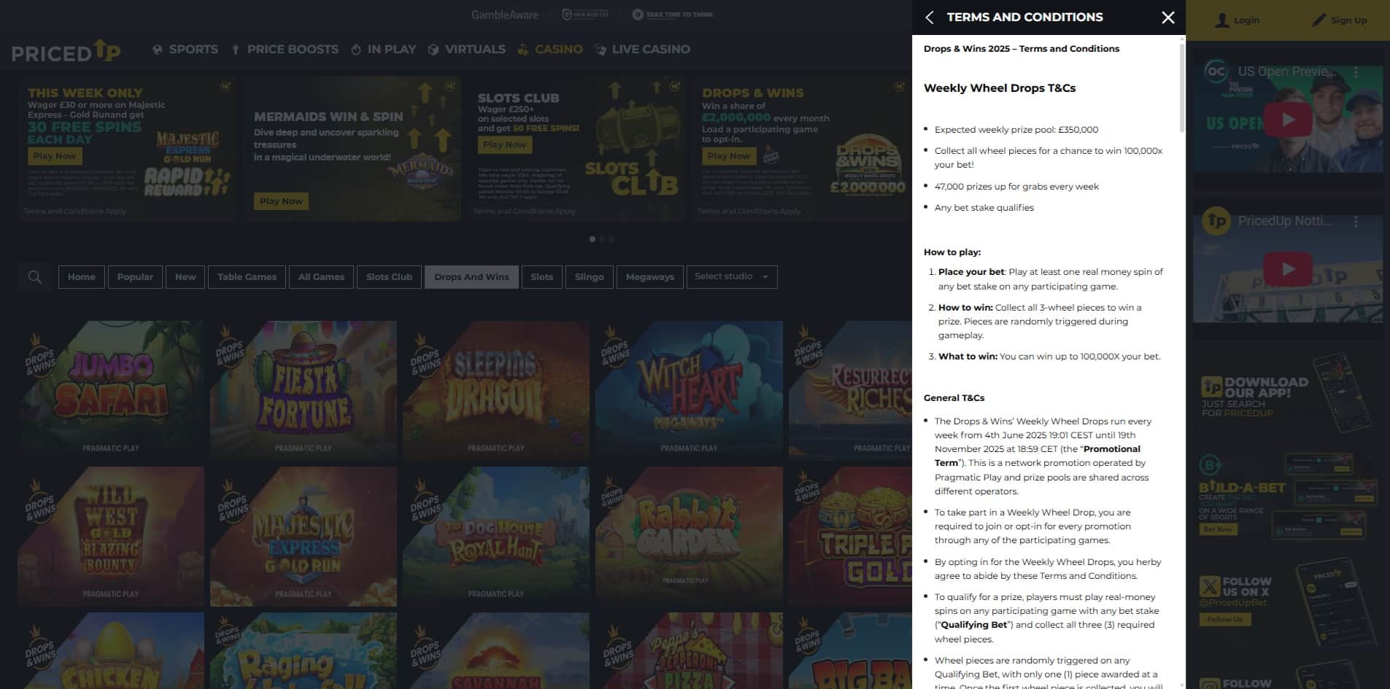Expand the Select studio dropdown
This screenshot has height=689, width=1390.
coord(732,277)
